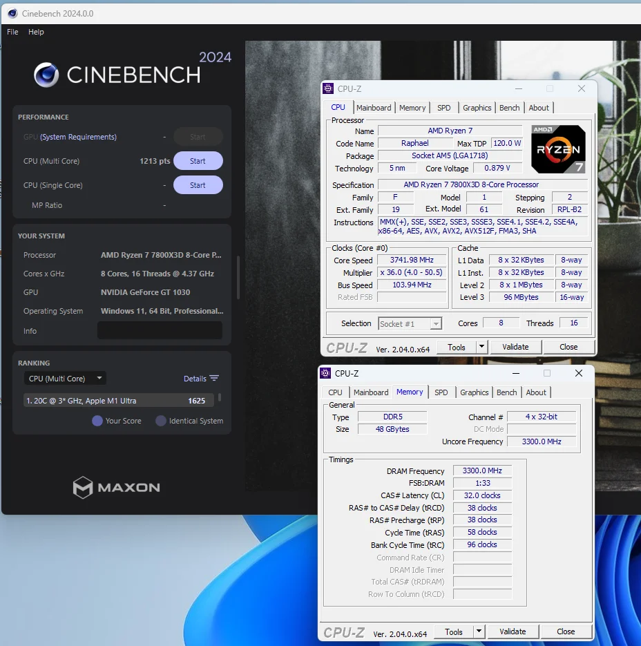The width and height of the screenshot is (641, 646).
Task: Switch to About tab in lower CPU-Z
Action: coord(536,392)
